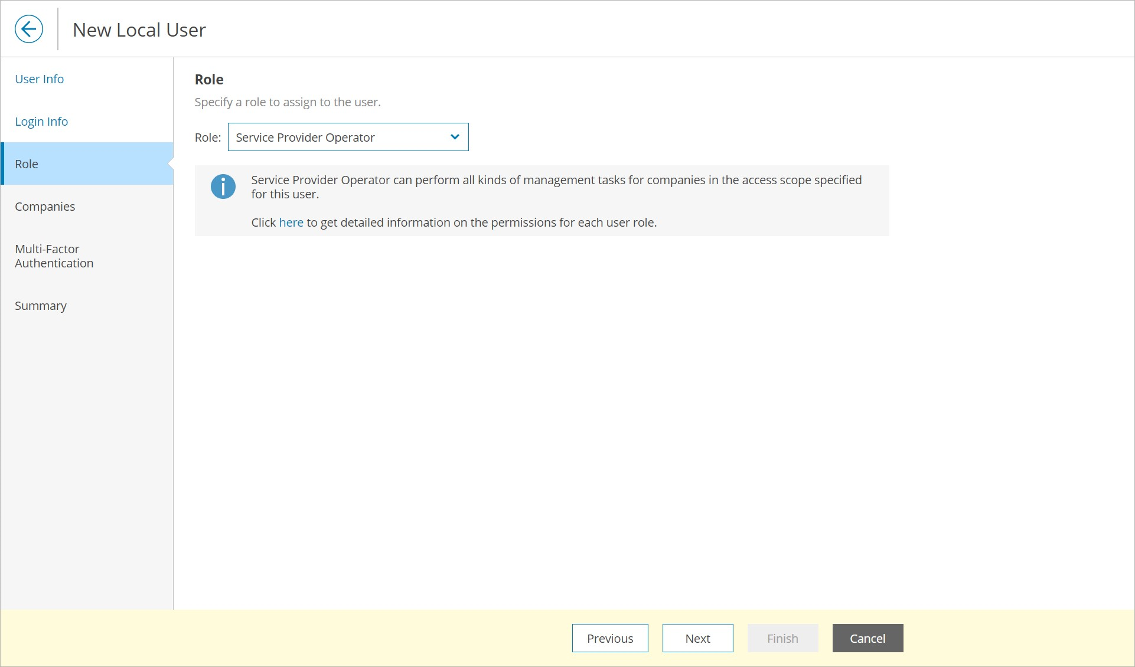This screenshot has width=1135, height=667.
Task: Open the Multi-Factor Authentication step
Action: tap(54, 256)
